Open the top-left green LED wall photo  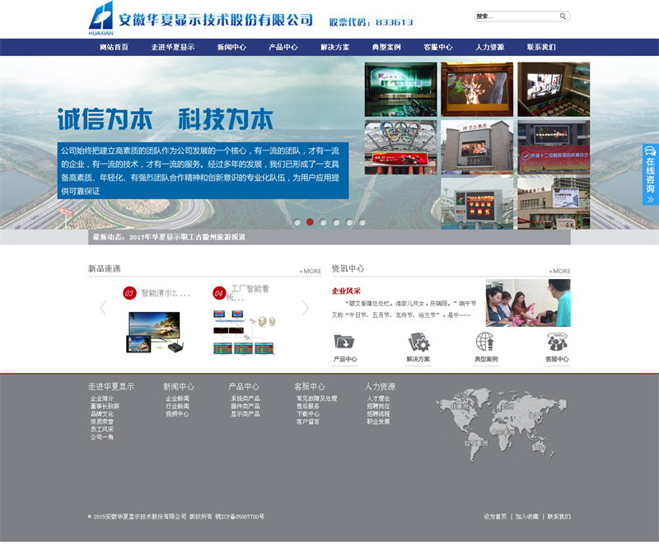[x=401, y=90]
